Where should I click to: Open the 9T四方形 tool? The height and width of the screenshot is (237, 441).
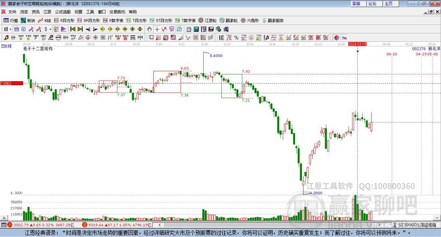click(x=161, y=21)
